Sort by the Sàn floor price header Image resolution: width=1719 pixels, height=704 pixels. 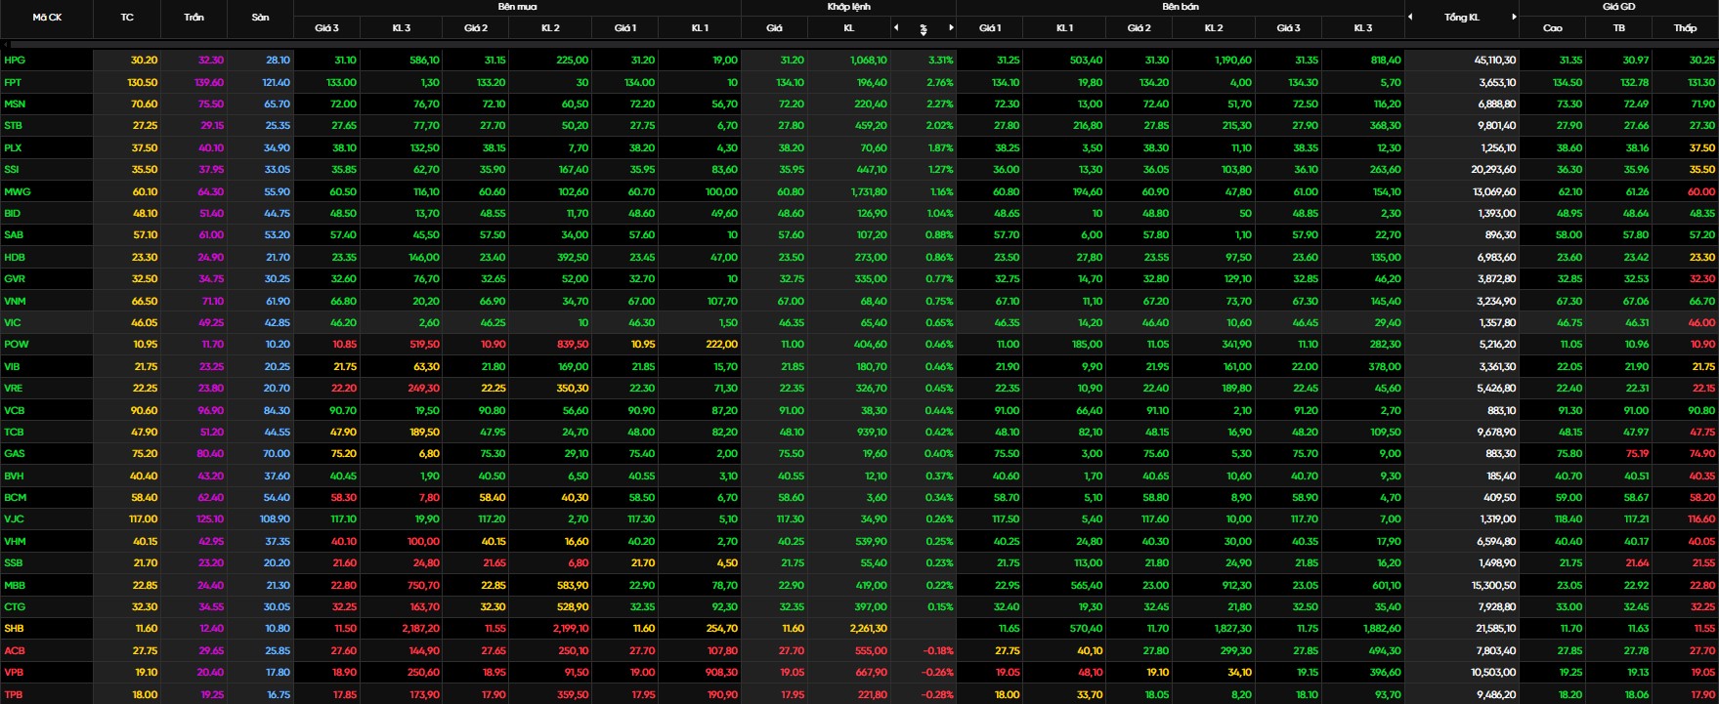260,18
